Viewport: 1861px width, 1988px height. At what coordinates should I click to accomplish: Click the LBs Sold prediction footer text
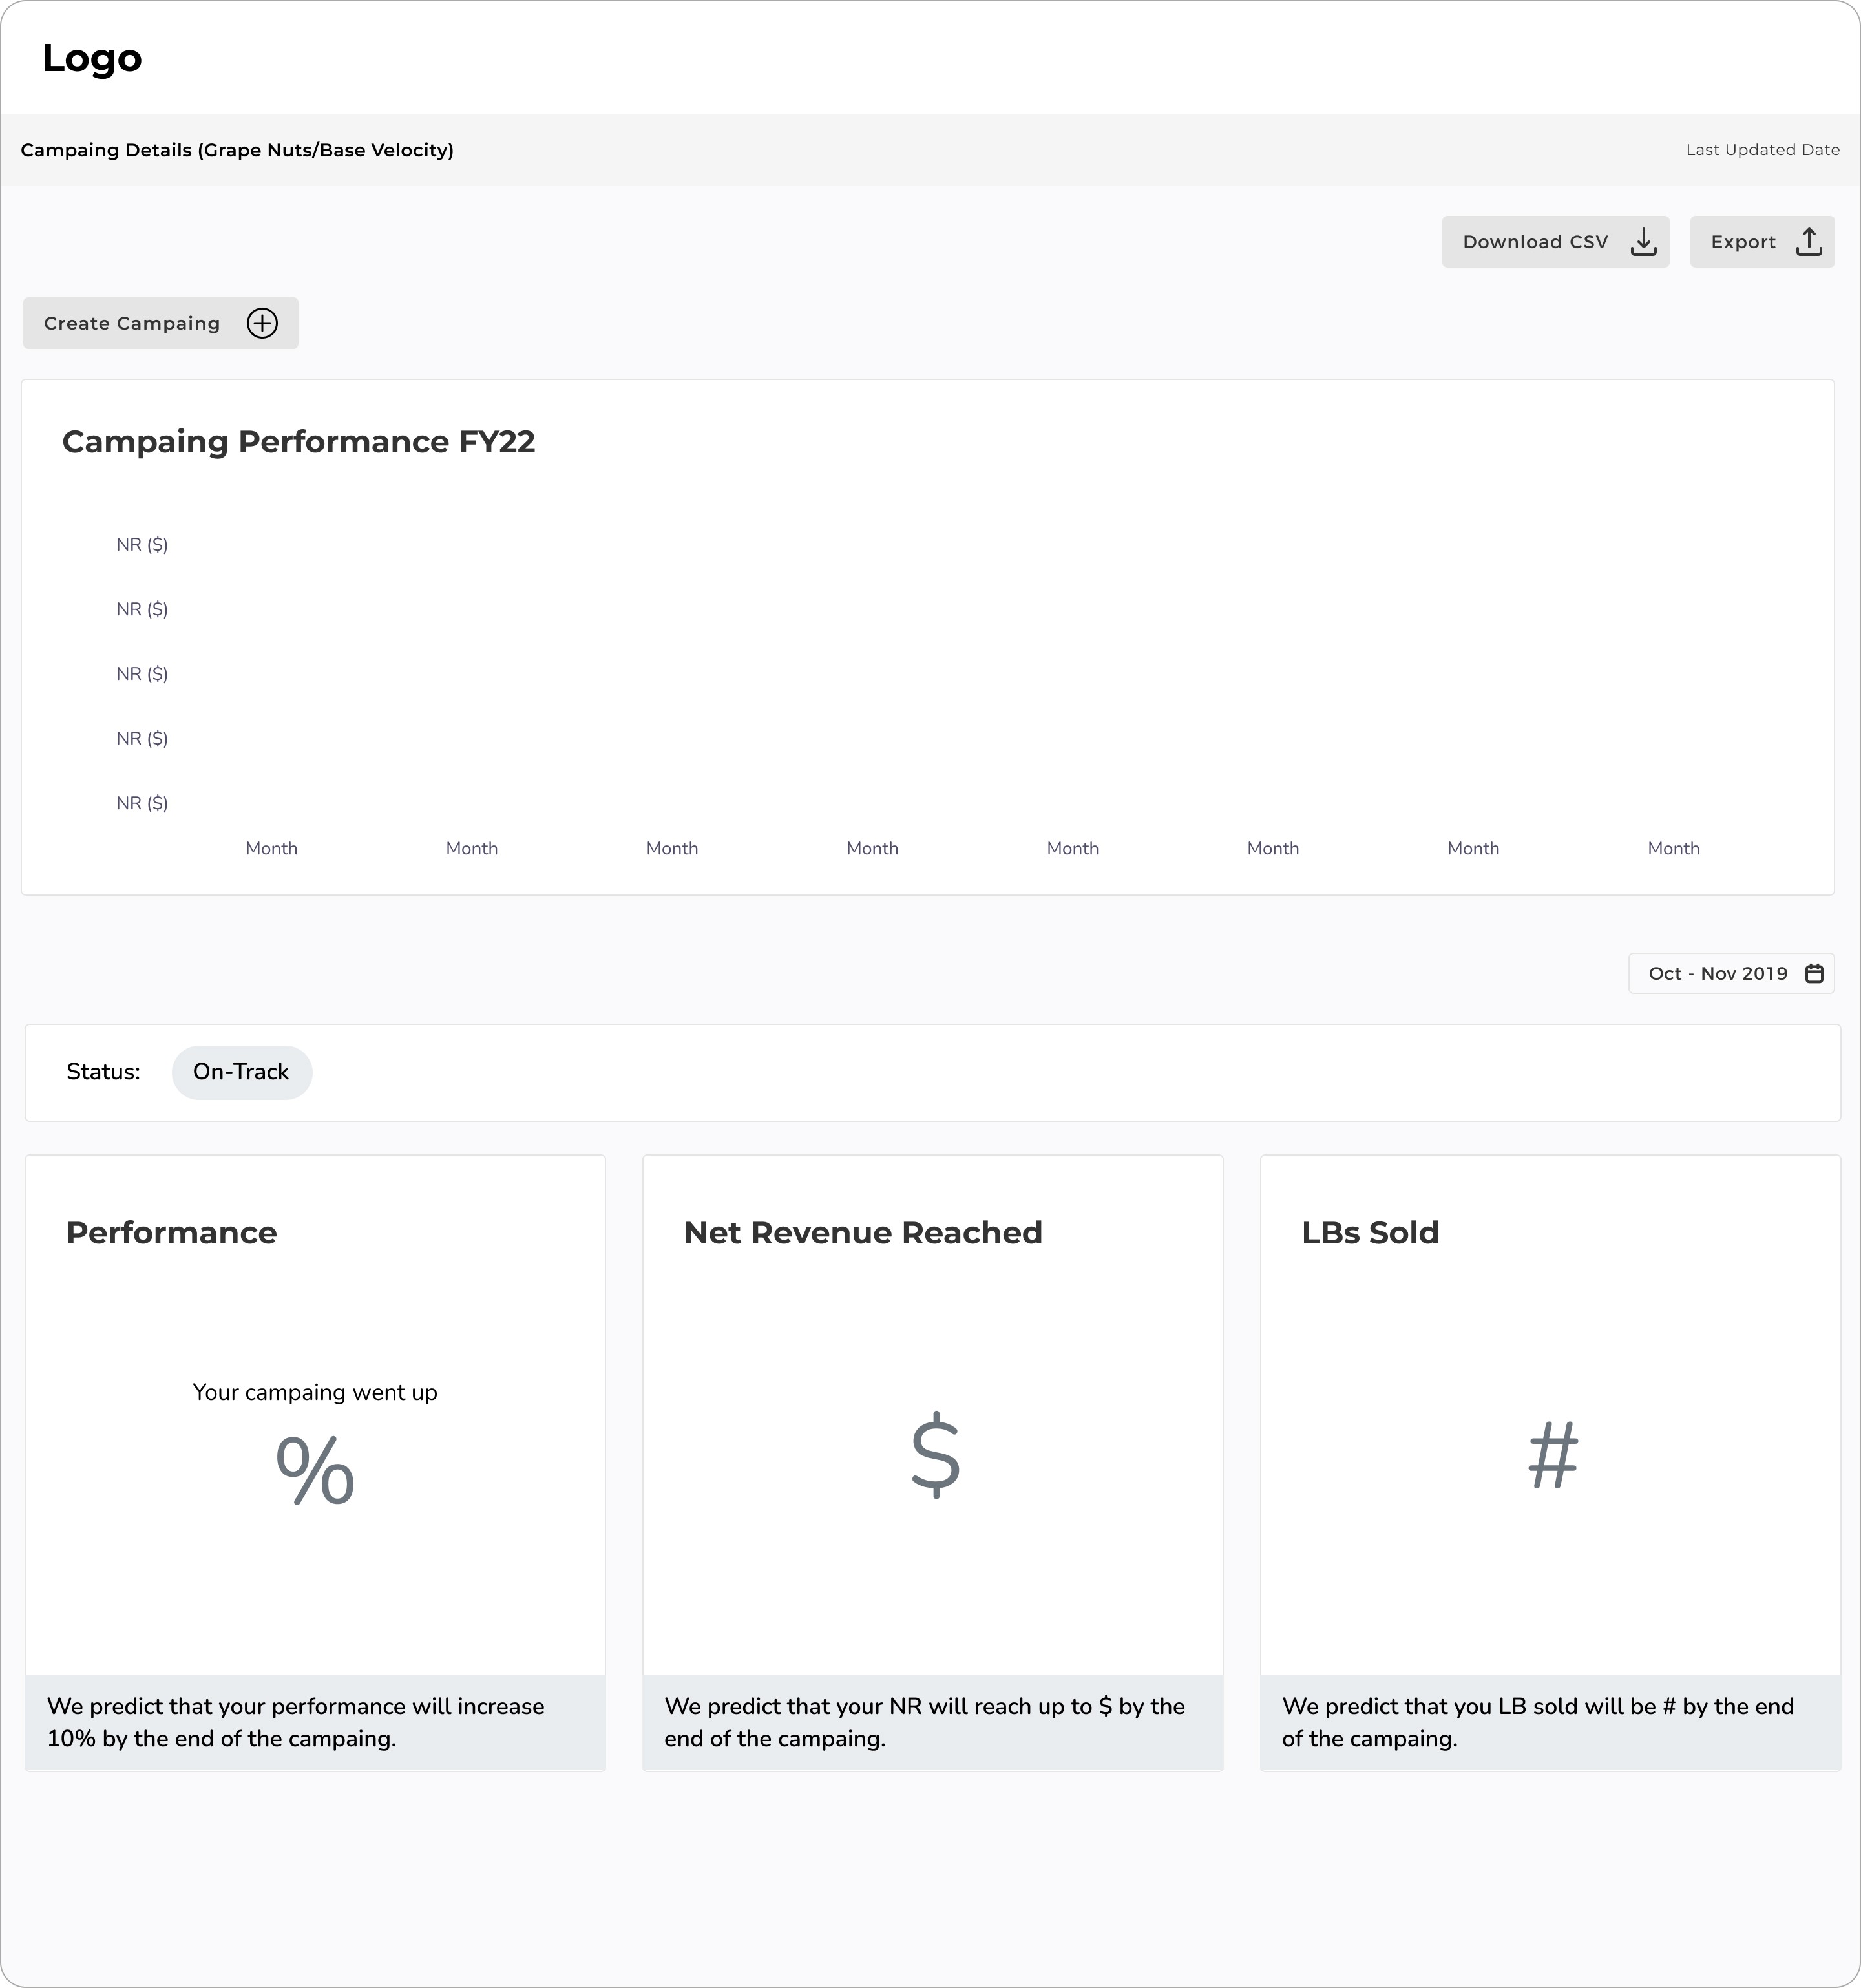tap(1538, 1722)
